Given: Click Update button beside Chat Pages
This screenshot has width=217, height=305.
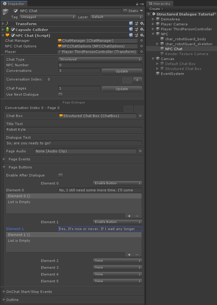Looking at the screenshot, I should click(122, 89).
